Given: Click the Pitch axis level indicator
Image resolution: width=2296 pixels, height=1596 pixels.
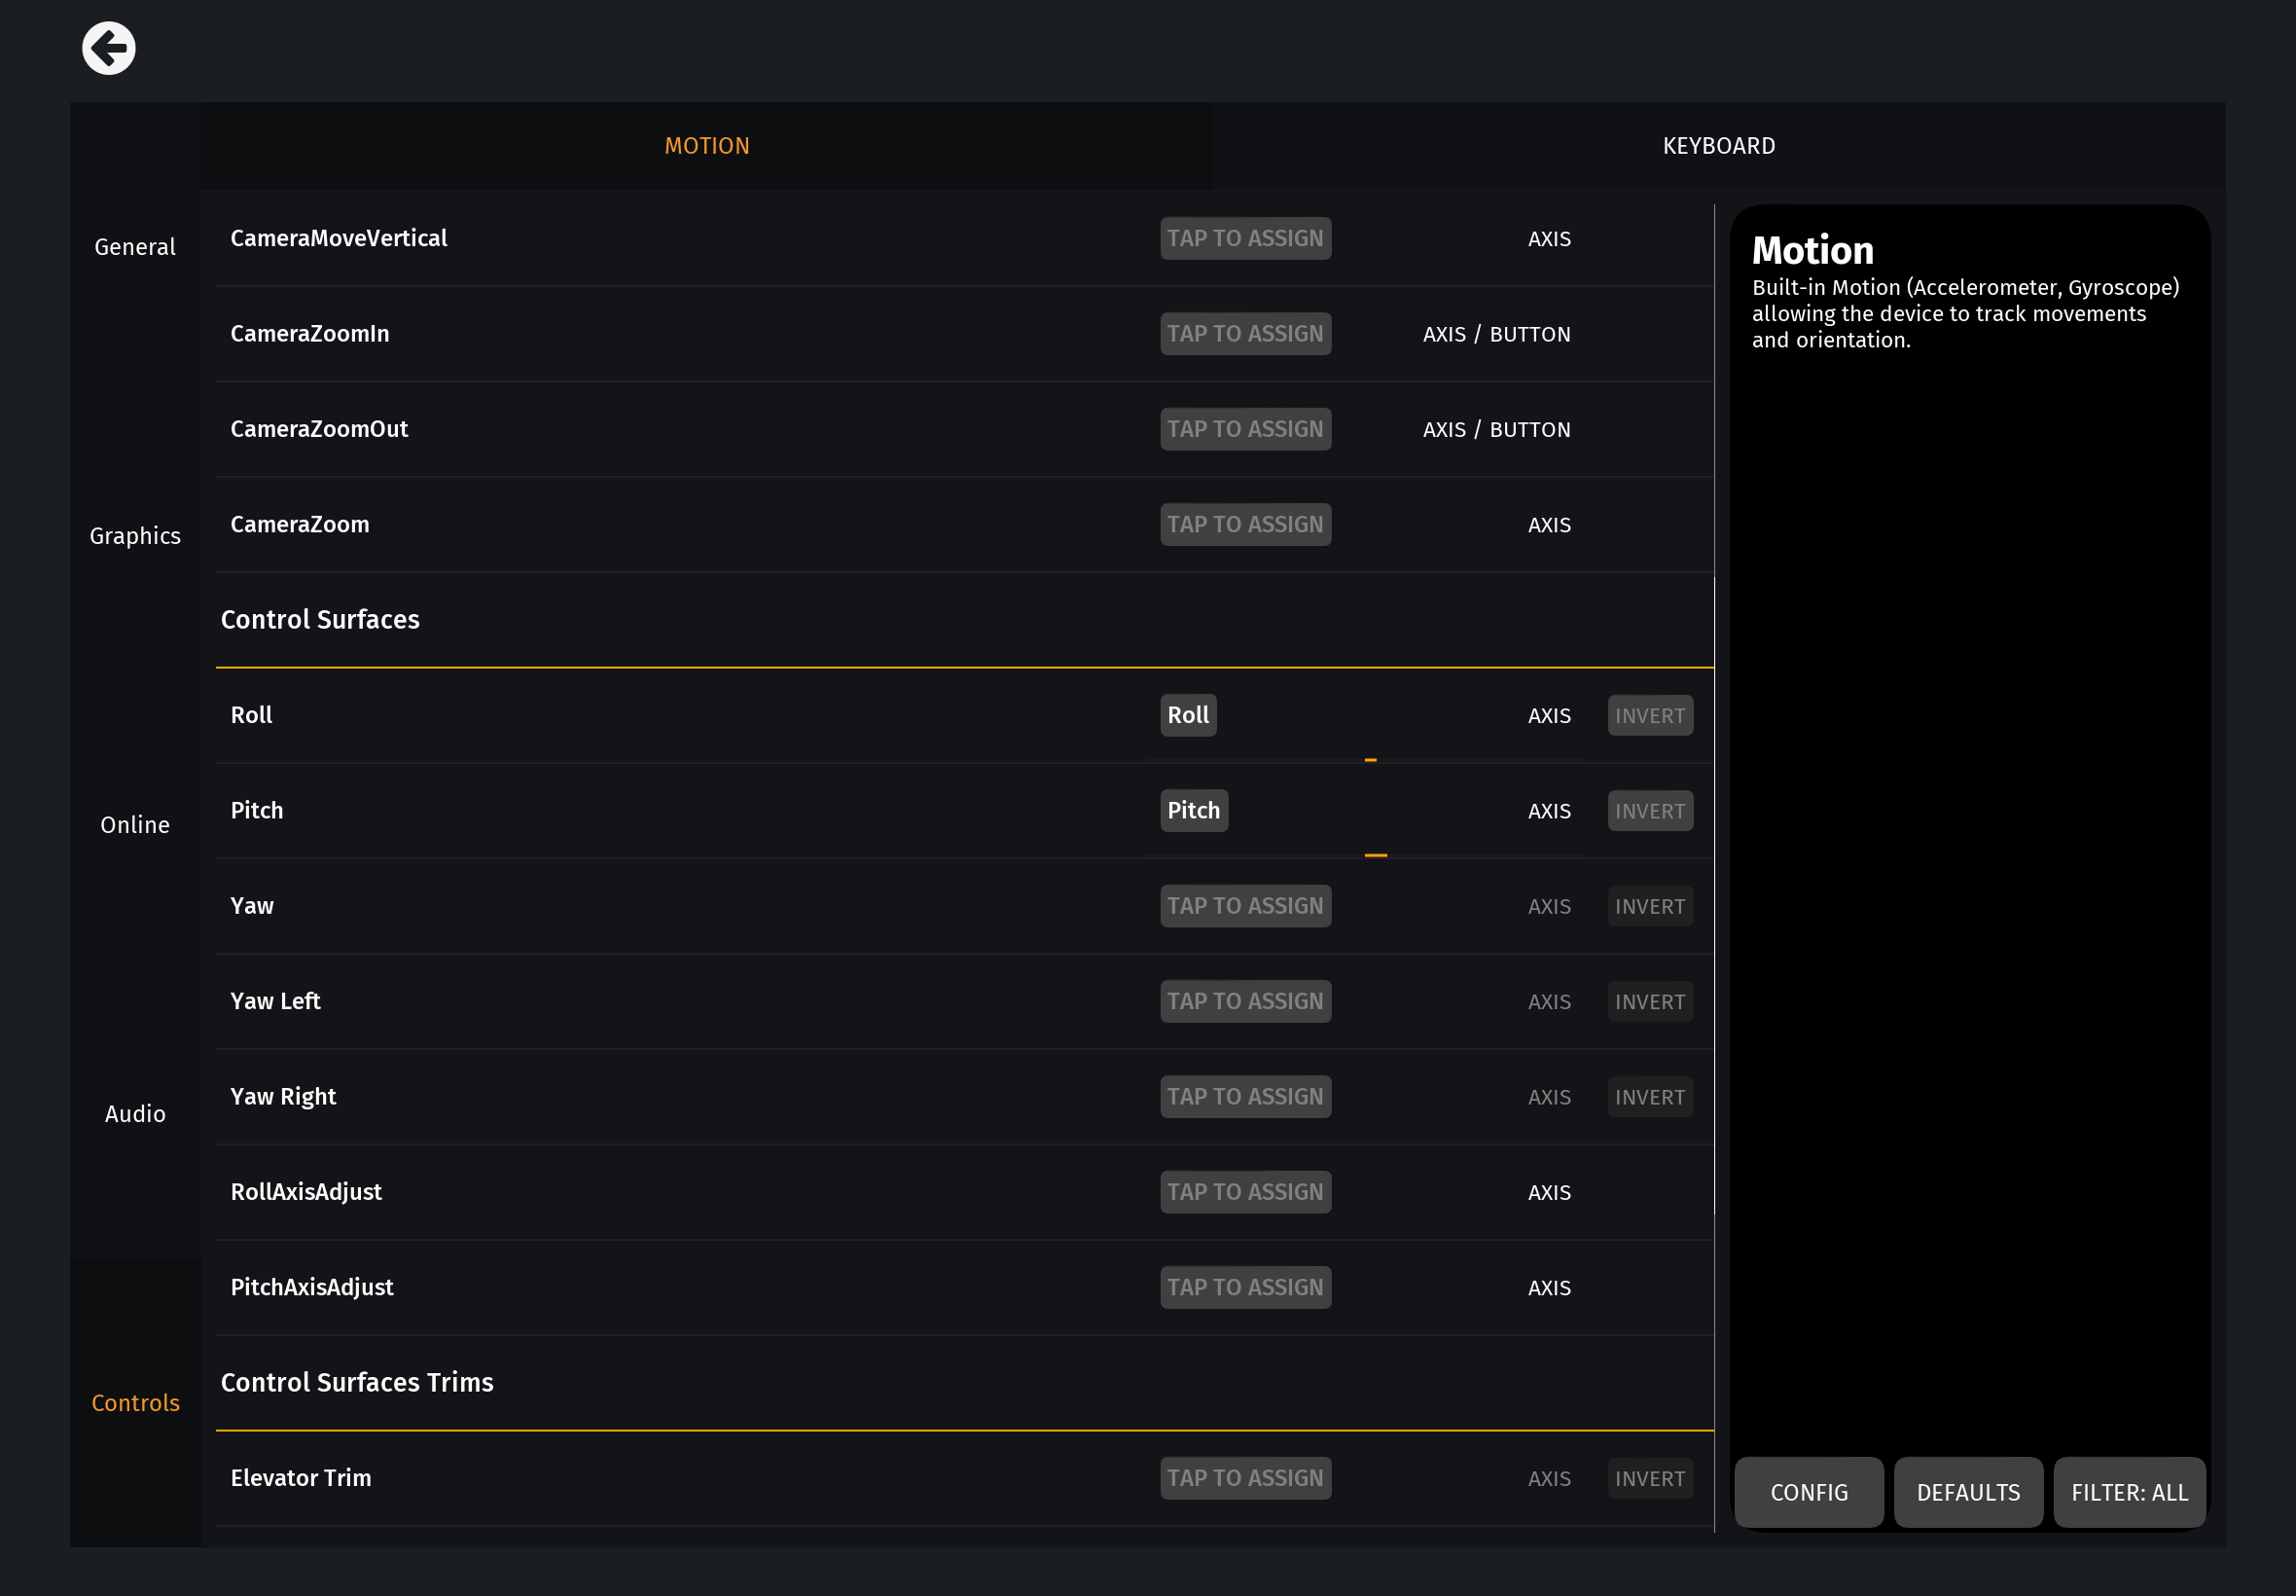Looking at the screenshot, I should (x=1376, y=855).
